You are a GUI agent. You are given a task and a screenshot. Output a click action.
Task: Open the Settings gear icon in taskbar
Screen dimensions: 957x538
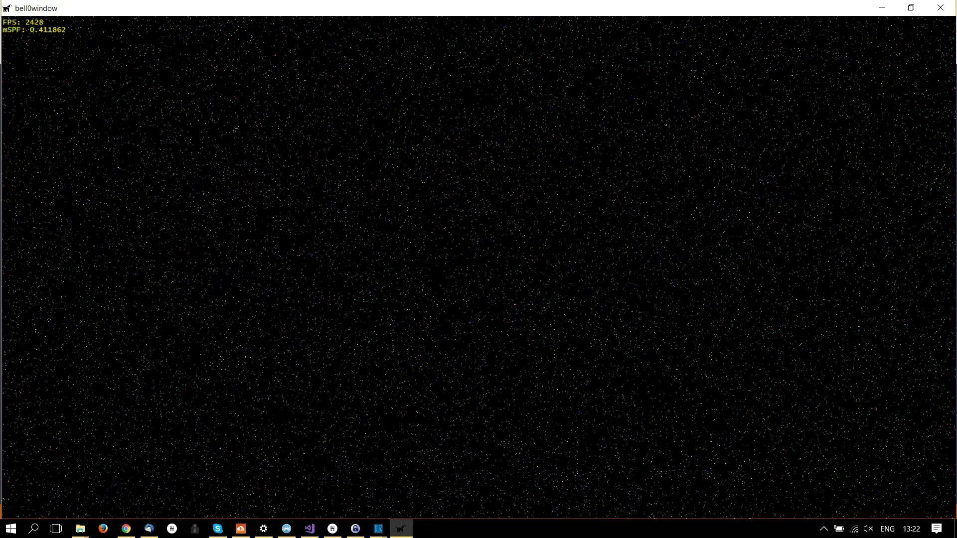click(264, 529)
